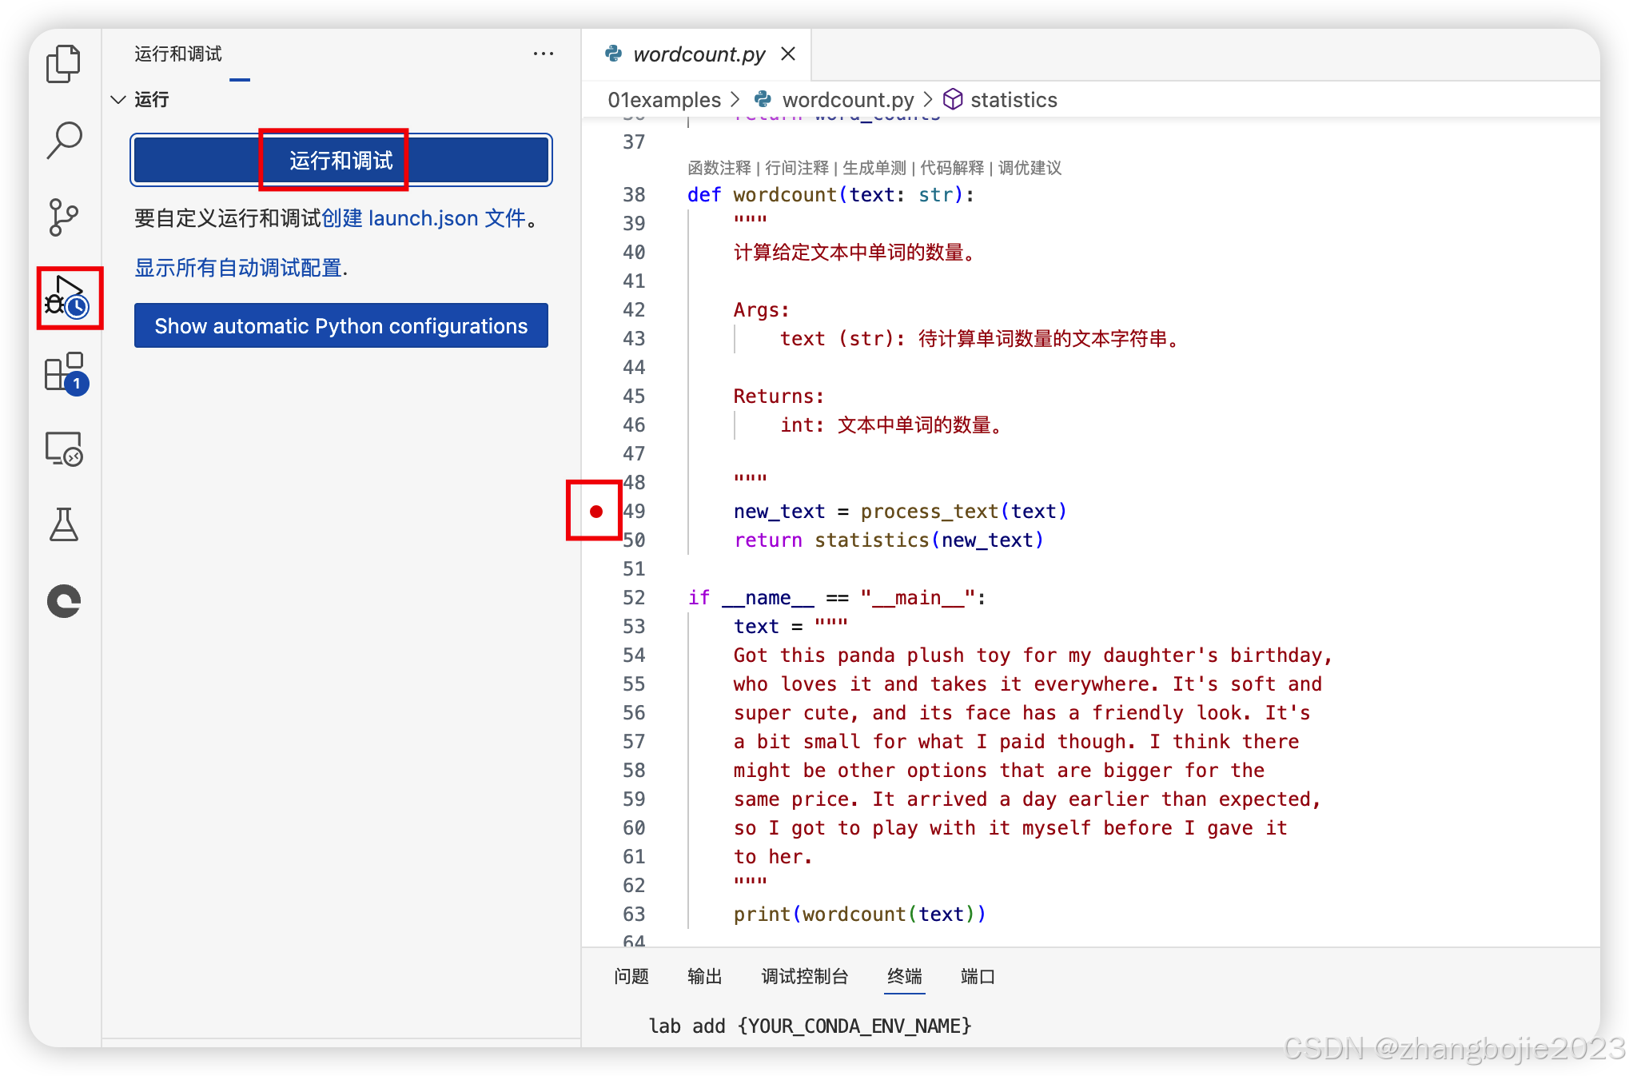Viewport: 1629px width, 1076px height.
Task: Click the 生成单测 code lens above wordcount
Action: pos(874,168)
